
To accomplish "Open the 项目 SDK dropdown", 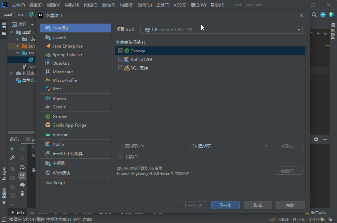I will coord(221,30).
